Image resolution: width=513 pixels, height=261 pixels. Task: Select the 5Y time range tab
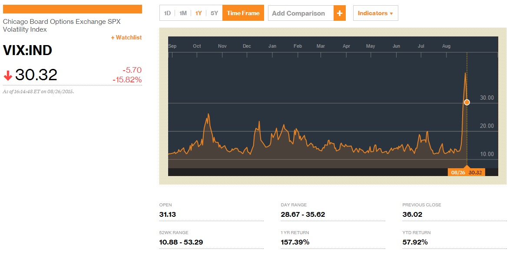(214, 13)
